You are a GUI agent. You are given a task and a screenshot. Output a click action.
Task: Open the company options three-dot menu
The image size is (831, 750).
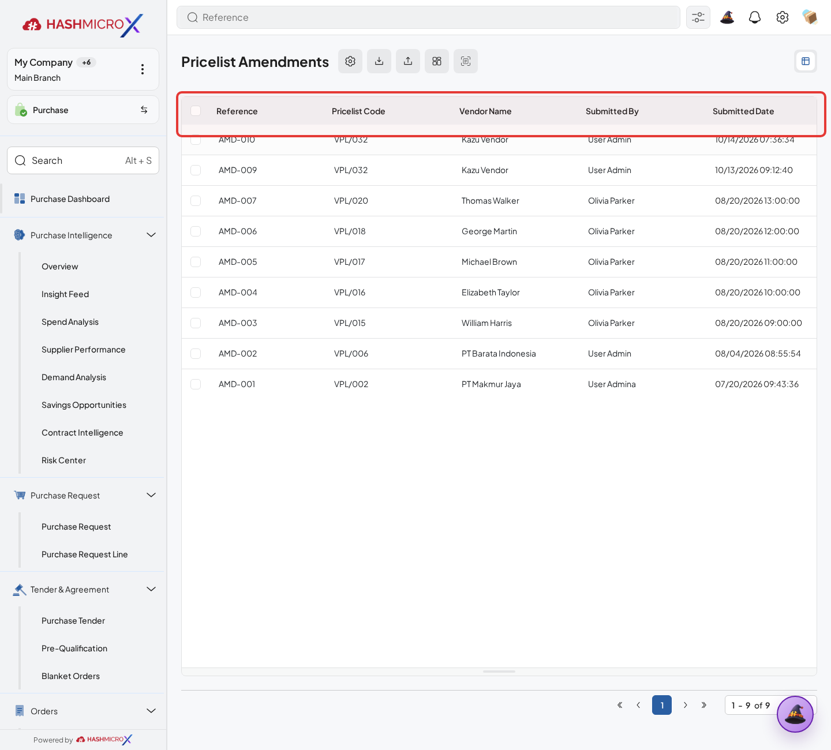coord(143,69)
